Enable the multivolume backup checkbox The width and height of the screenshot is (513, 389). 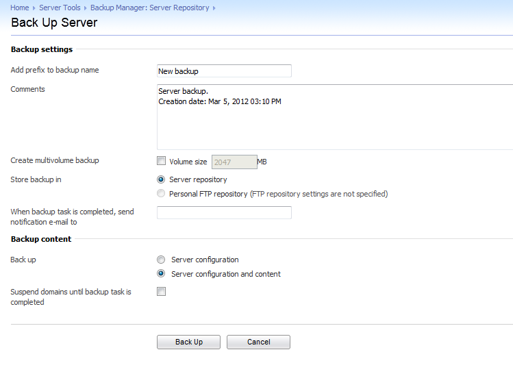pos(161,161)
